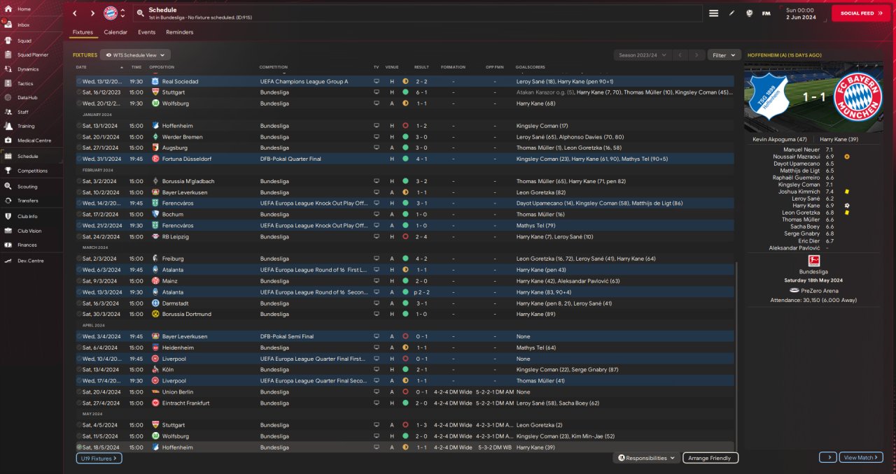The image size is (896, 474).
Task: Switch to the Reminders tab
Action: point(180,32)
